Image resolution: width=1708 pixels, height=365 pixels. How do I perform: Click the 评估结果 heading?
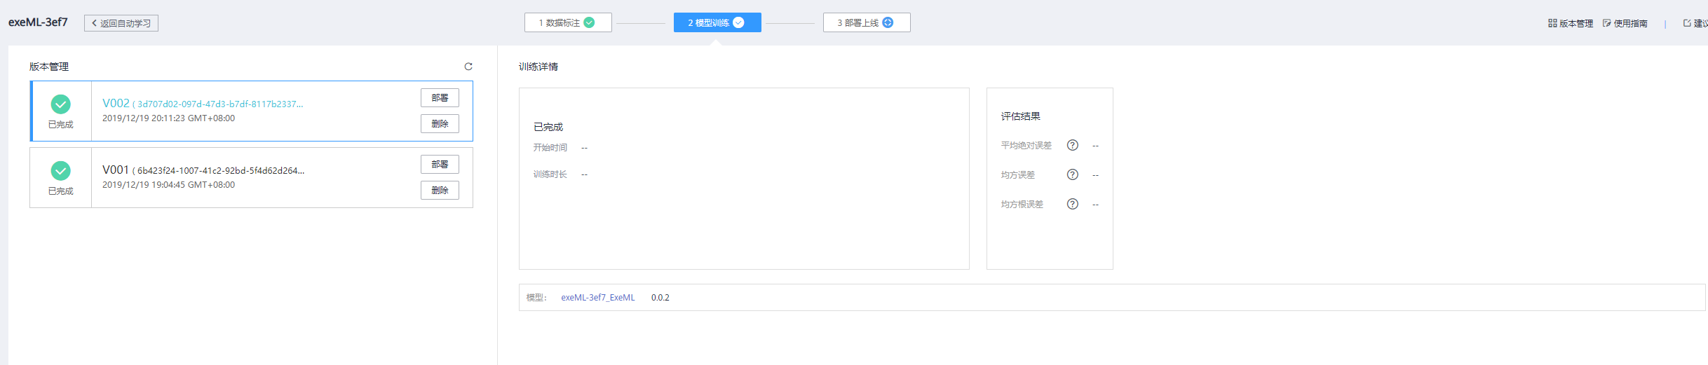pyautogui.click(x=1020, y=116)
